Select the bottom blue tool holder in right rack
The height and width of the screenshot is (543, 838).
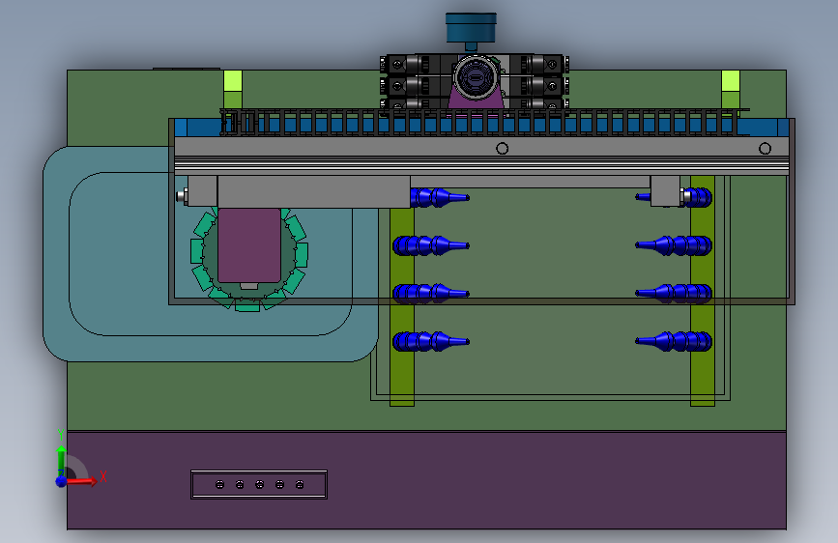[674, 341]
